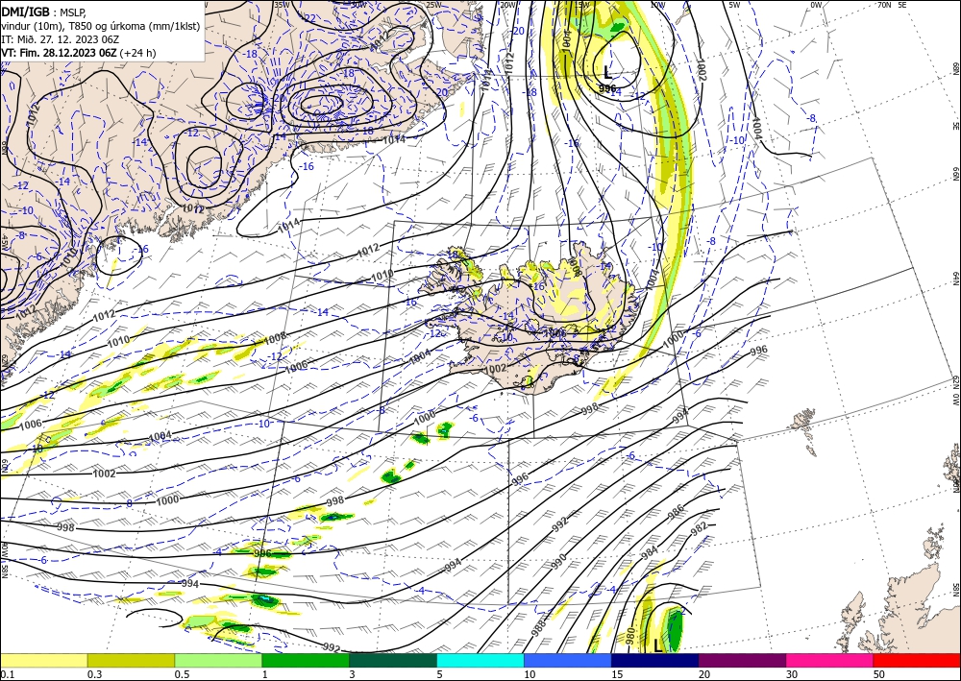The image size is (961, 681).
Task: Click the '0.3' value on legend scale
Action: coord(94,674)
